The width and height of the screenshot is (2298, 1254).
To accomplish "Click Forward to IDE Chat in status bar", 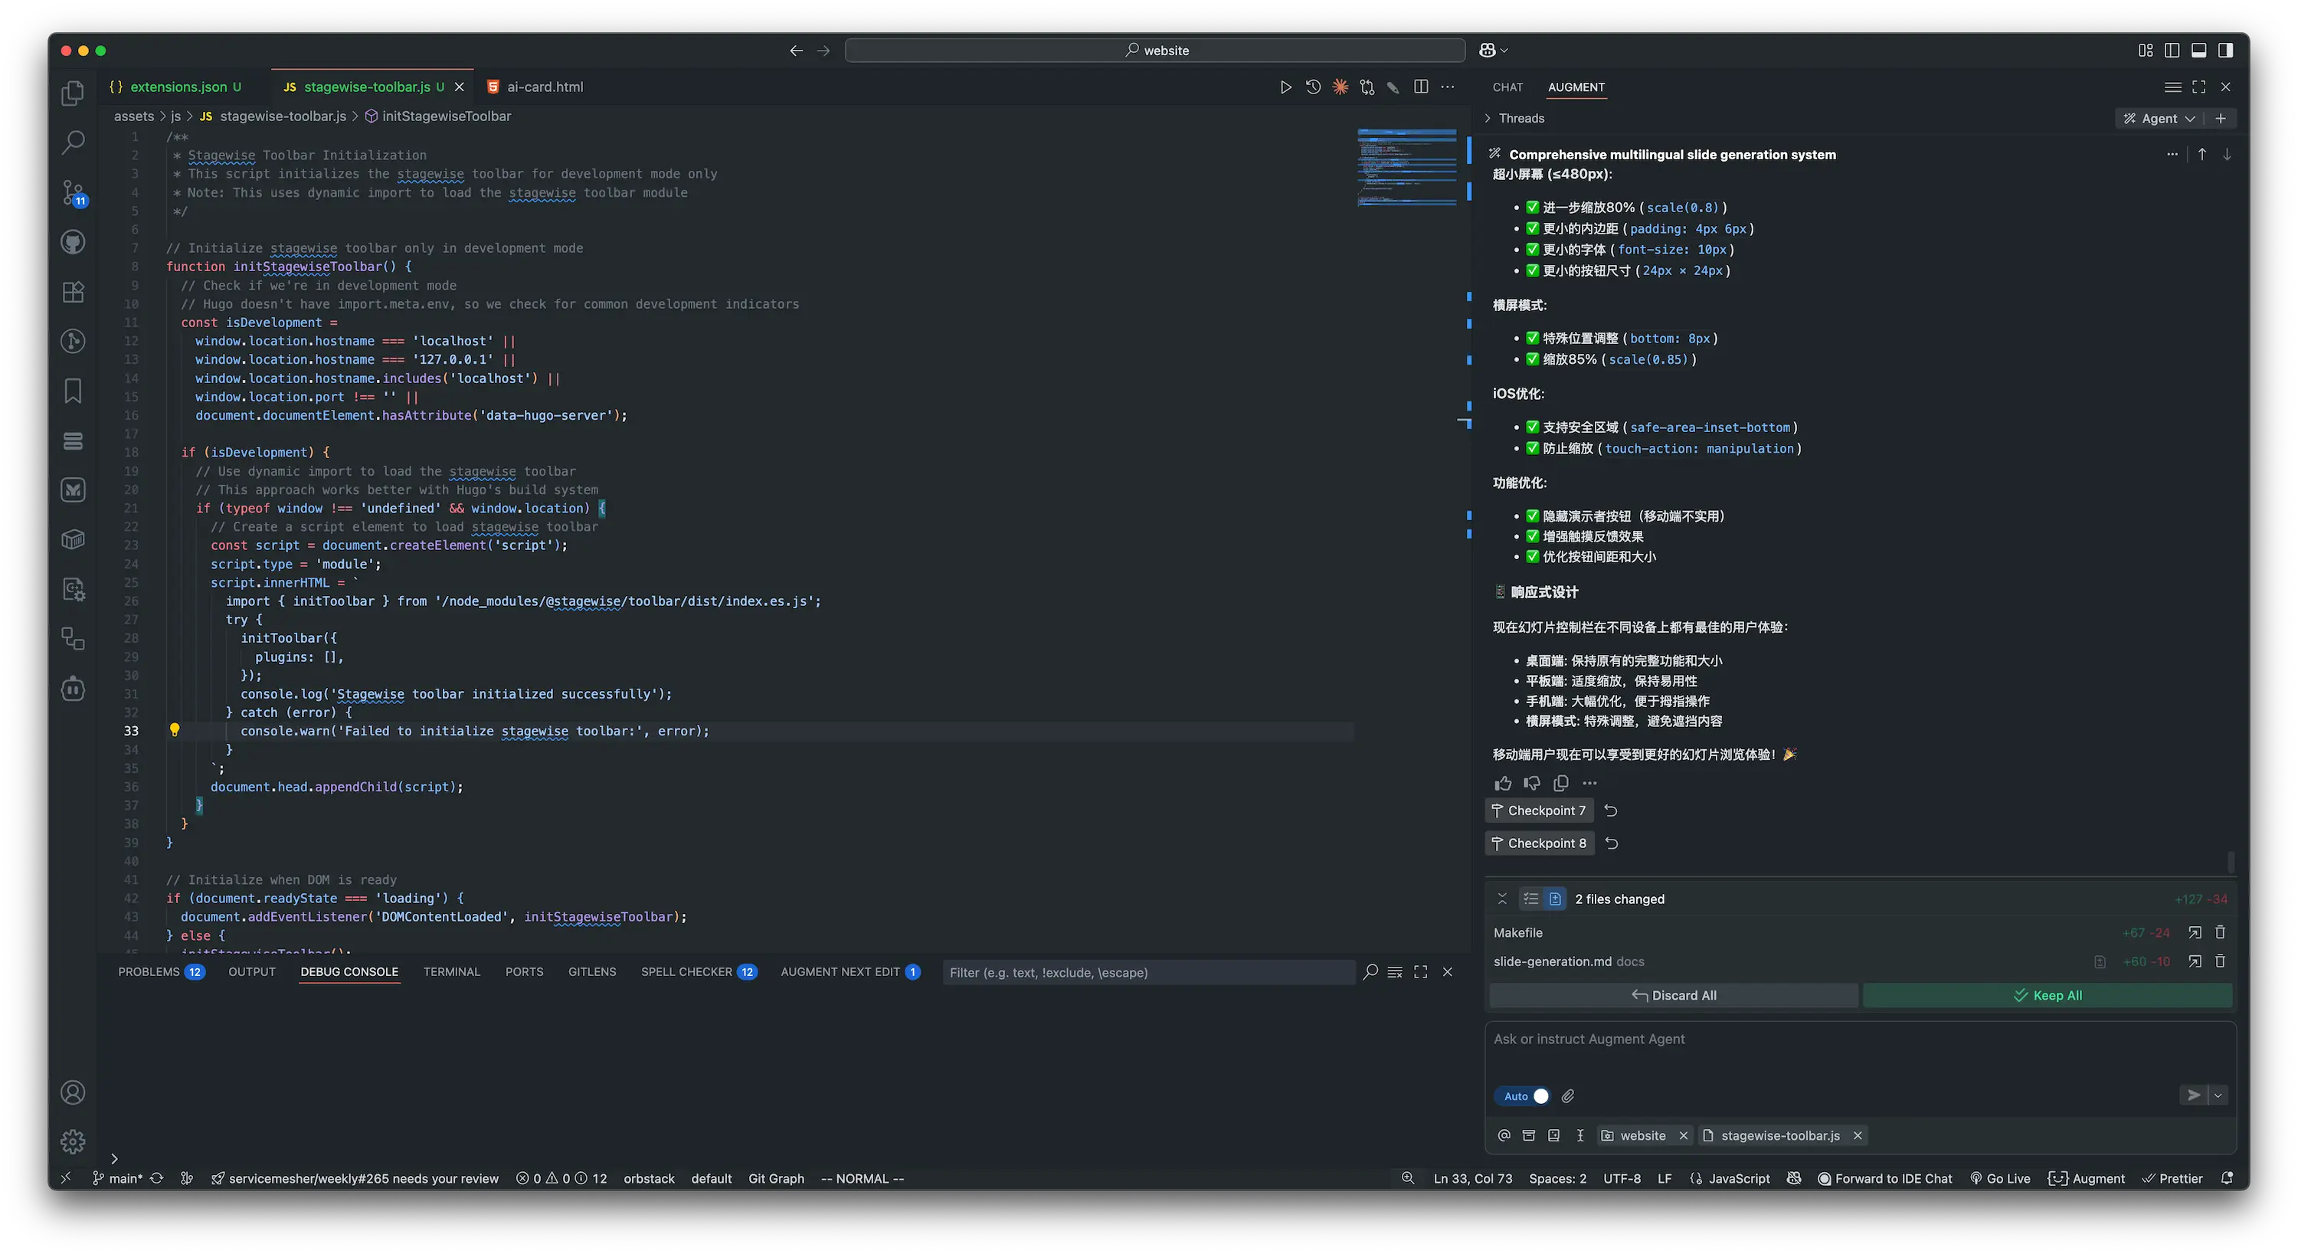I will 1884,1179.
